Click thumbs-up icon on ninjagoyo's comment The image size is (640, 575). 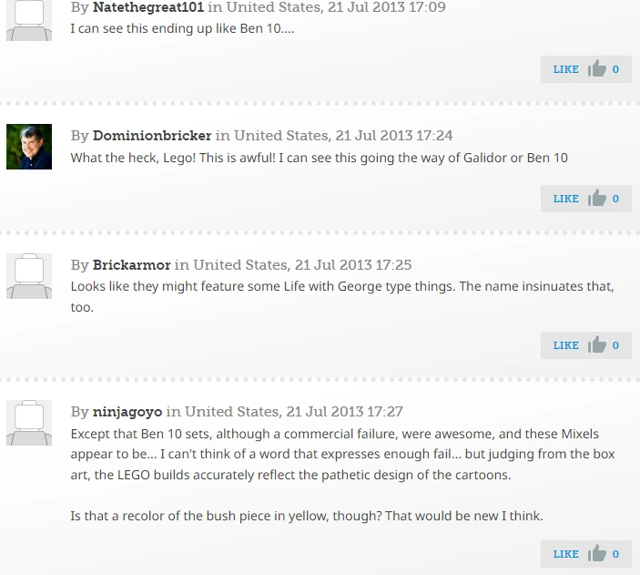[596, 553]
